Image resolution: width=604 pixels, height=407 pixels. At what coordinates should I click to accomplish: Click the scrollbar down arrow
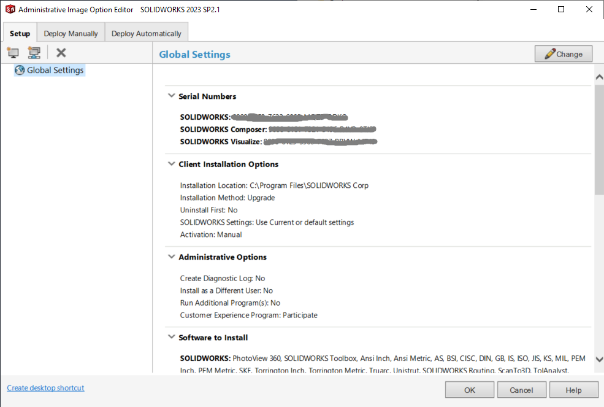[x=599, y=360]
